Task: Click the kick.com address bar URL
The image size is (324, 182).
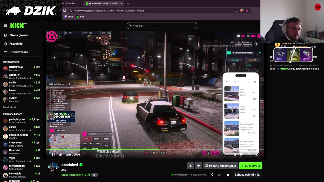Action: [109, 11]
